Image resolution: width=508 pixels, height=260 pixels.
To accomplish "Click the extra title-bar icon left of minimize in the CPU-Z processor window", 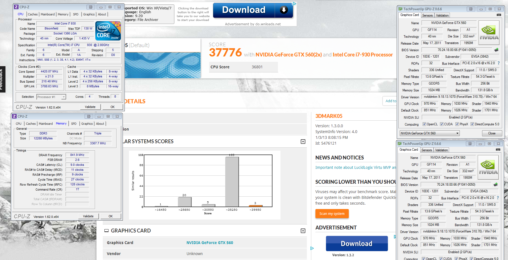I will point(91,7).
